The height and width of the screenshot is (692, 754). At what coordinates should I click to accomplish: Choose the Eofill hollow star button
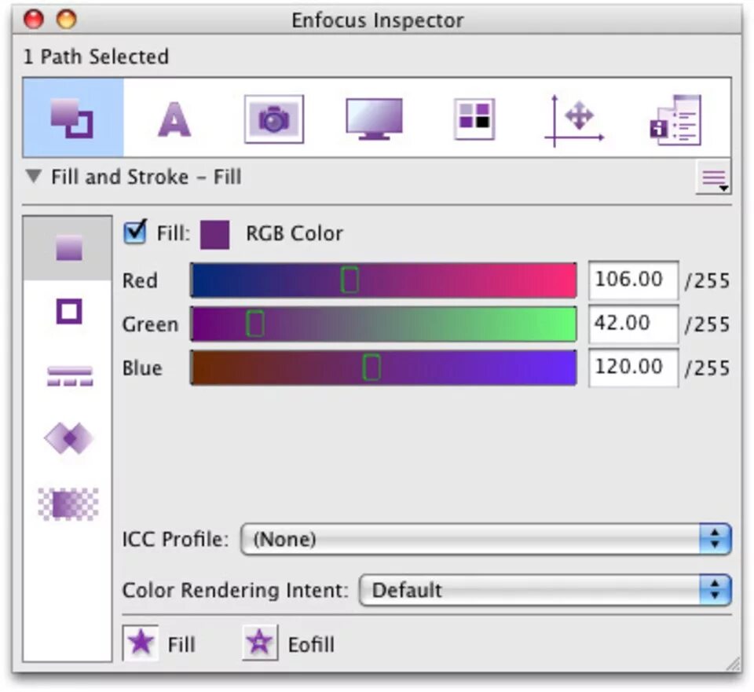click(x=260, y=643)
